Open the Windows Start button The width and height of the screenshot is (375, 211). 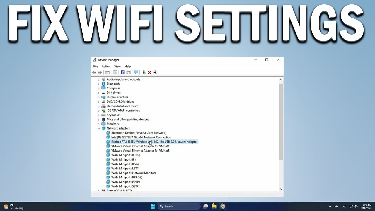coord(153,206)
